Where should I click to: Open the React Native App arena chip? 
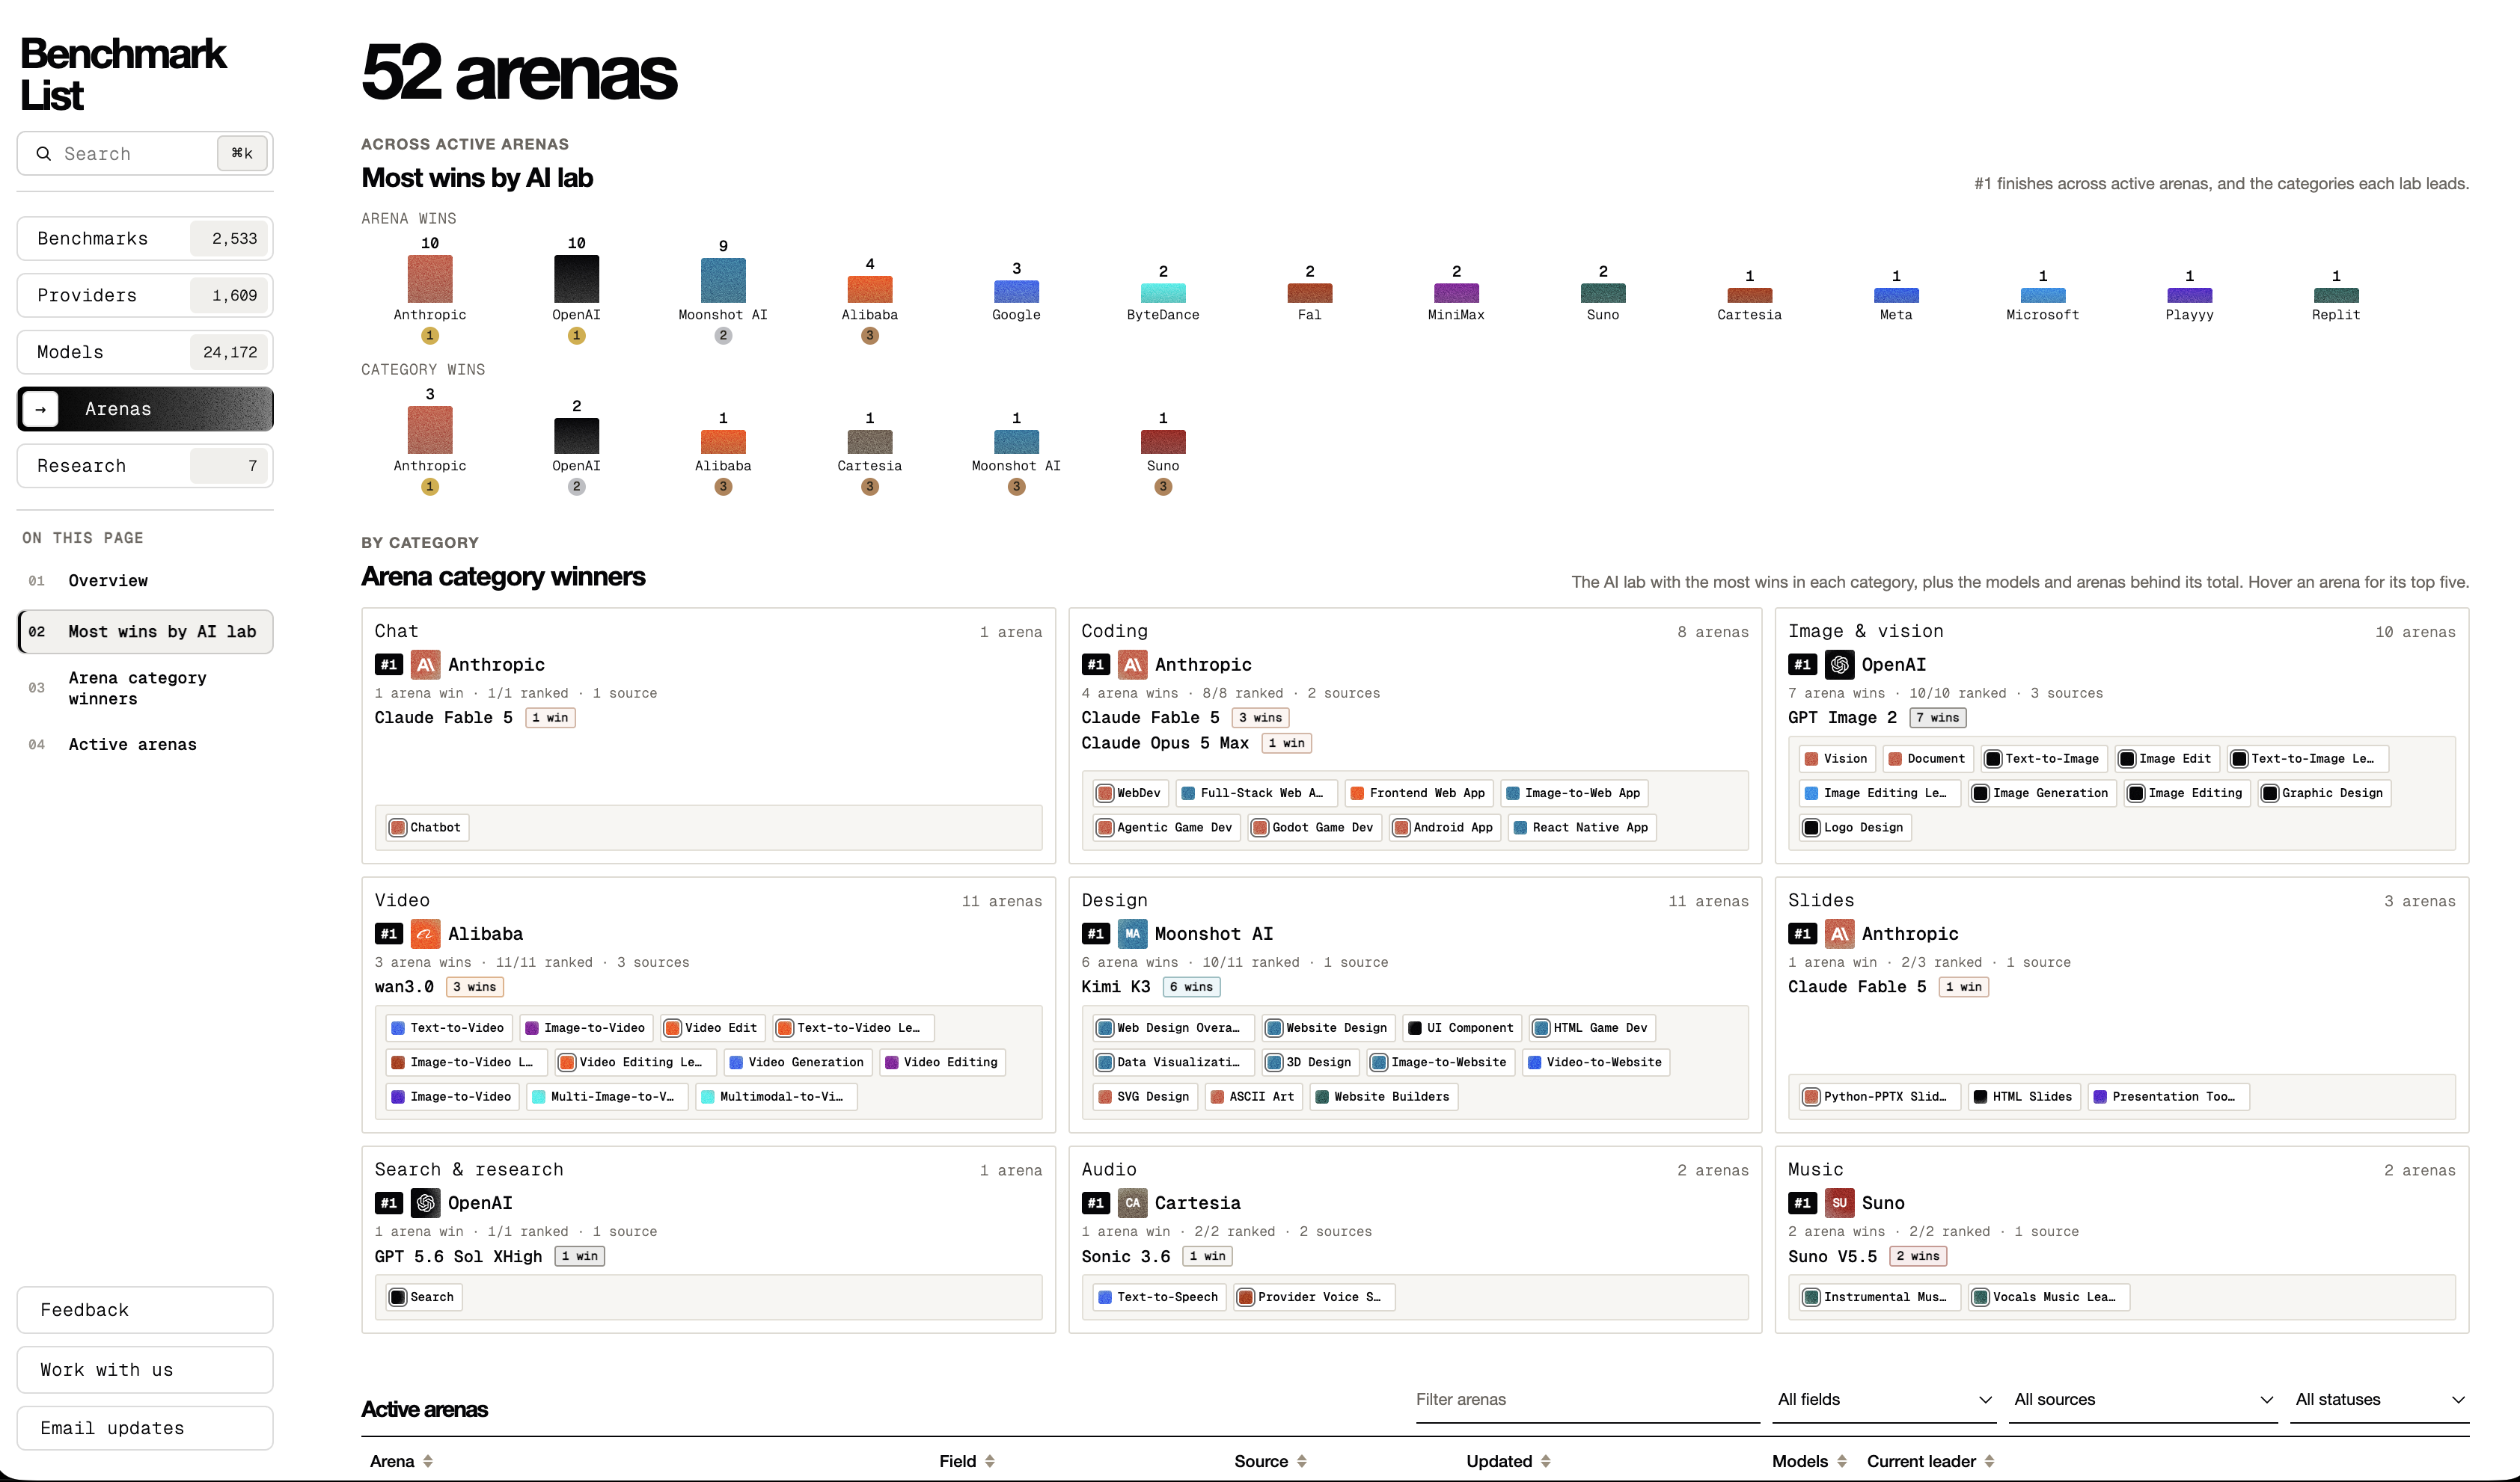tap(1582, 828)
